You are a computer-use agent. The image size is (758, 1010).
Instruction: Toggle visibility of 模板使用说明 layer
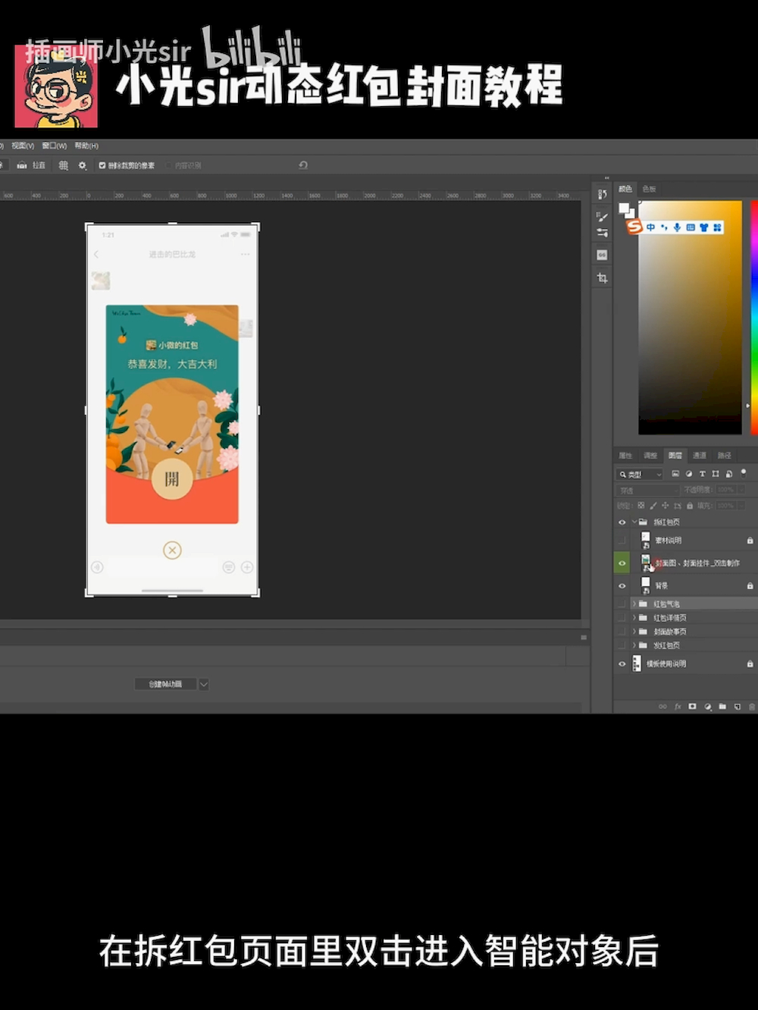pyautogui.click(x=622, y=663)
